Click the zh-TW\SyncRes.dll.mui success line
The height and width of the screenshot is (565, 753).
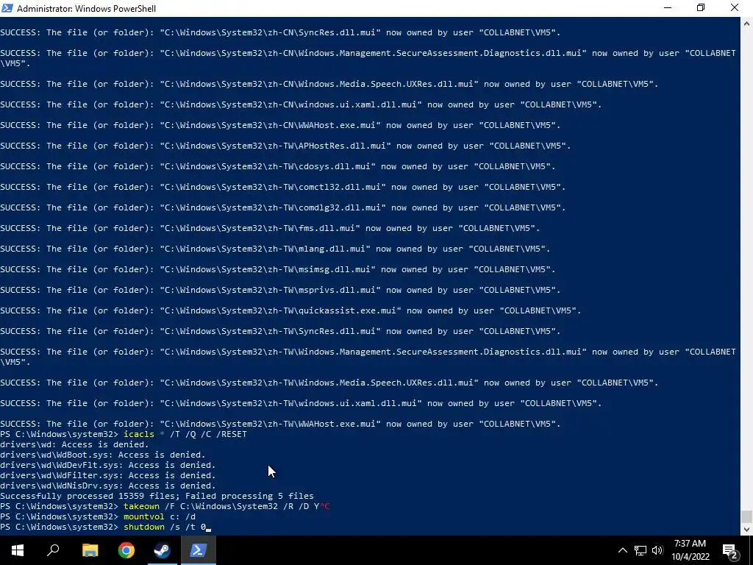point(280,331)
